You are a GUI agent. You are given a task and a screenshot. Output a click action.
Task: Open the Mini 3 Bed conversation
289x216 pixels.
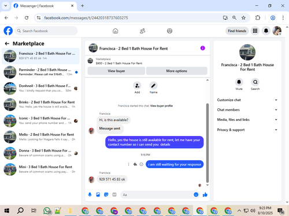tap(40, 169)
